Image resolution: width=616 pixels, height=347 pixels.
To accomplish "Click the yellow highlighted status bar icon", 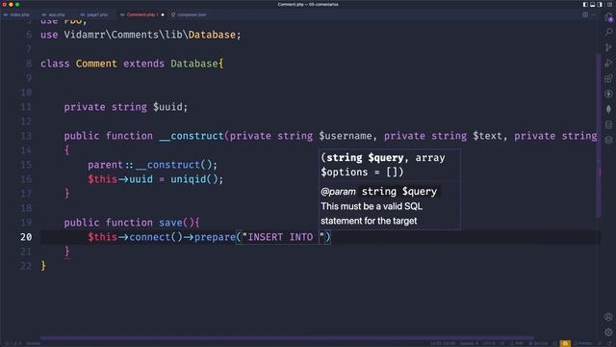I will click(x=565, y=343).
